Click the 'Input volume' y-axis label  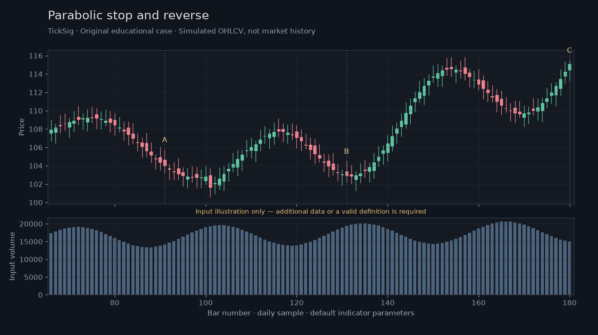click(x=12, y=256)
